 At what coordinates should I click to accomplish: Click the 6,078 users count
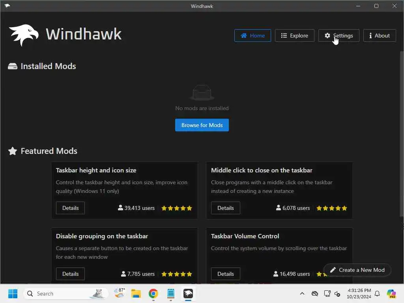pyautogui.click(x=293, y=208)
